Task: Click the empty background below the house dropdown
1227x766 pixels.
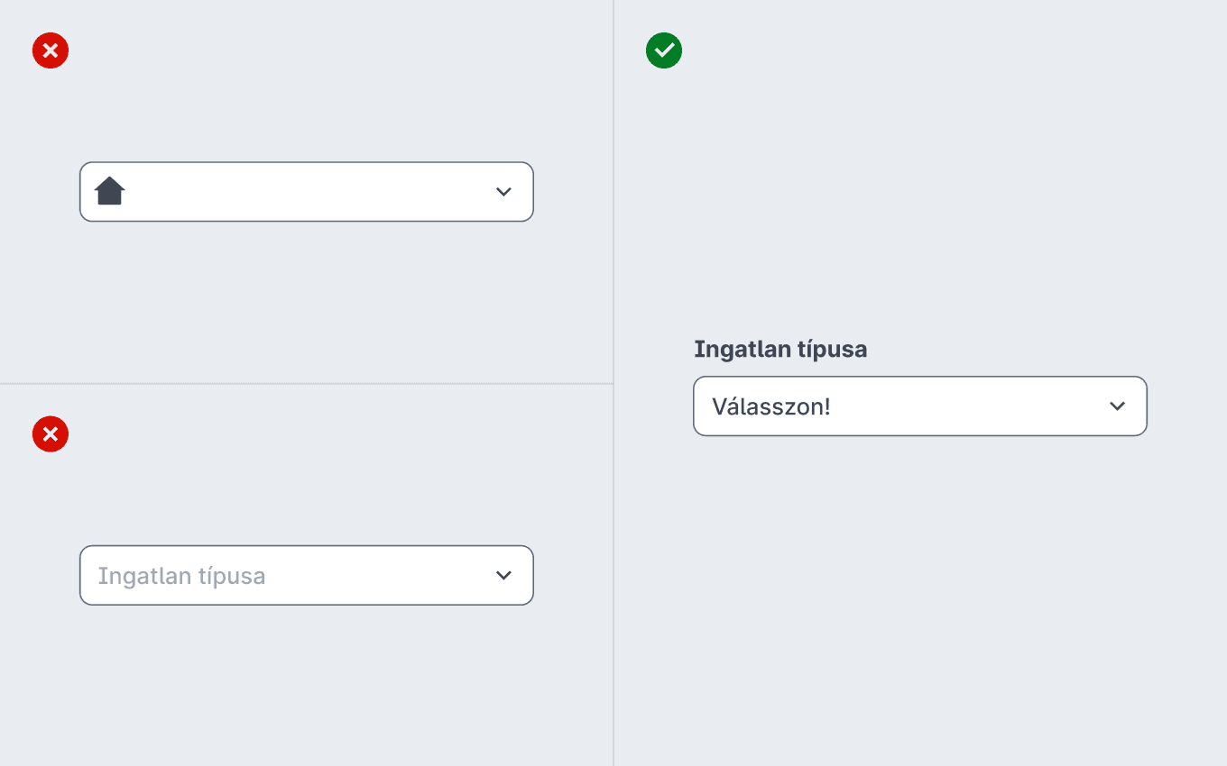Action: tap(307, 297)
